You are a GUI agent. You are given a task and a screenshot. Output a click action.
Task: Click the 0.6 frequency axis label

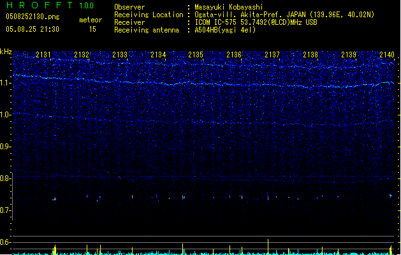click(x=6, y=242)
